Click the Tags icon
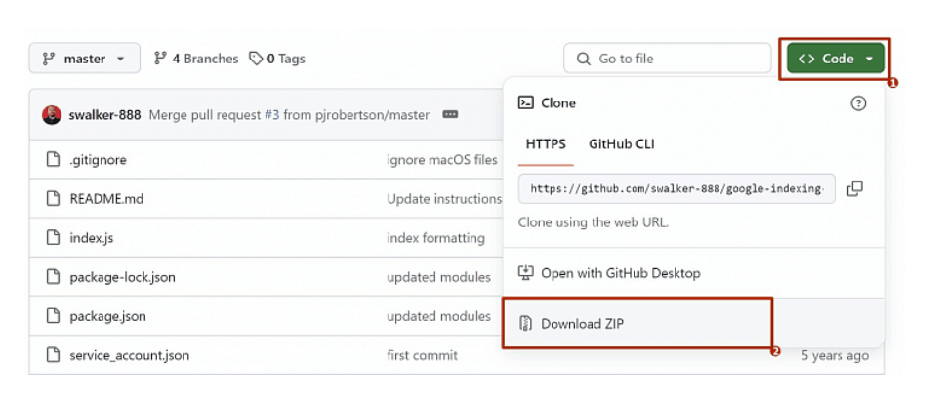The height and width of the screenshot is (402, 943). click(x=256, y=59)
